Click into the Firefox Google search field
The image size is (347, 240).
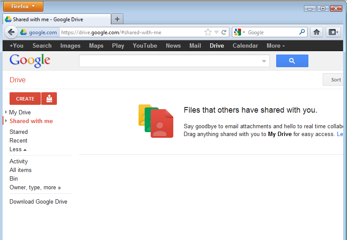coord(272,32)
